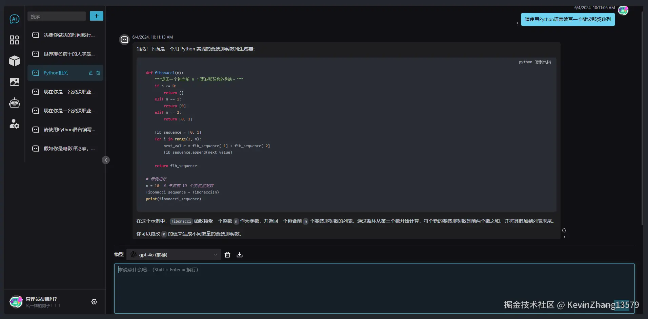Click the intro line 当然!下面是一个用 Python 实现的...
The width and height of the screenshot is (648, 319).
coord(196,49)
